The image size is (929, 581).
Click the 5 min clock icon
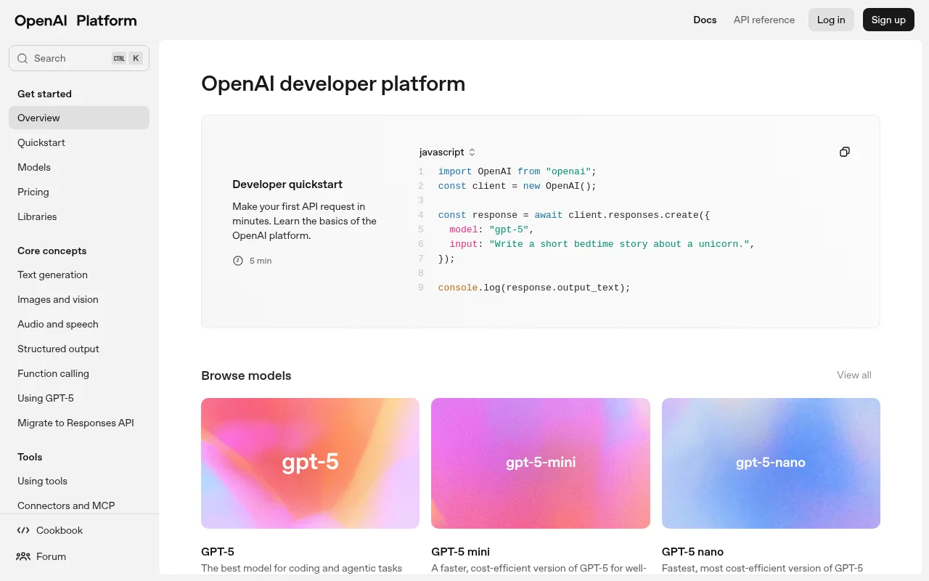coord(238,261)
